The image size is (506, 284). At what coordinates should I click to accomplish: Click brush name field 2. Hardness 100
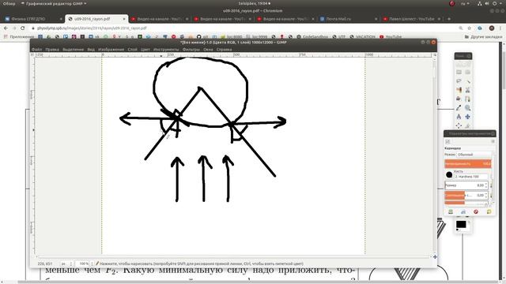471,177
